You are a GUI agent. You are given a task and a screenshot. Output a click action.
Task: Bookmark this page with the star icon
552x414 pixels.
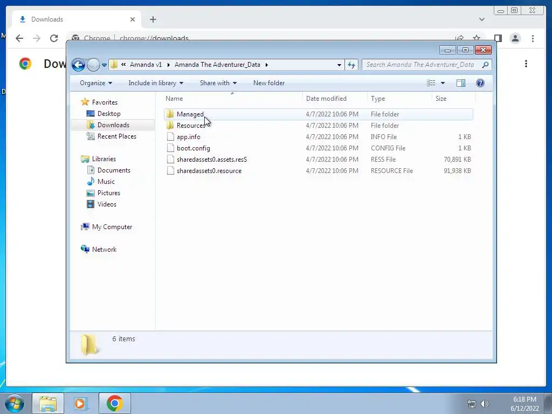[x=477, y=37]
